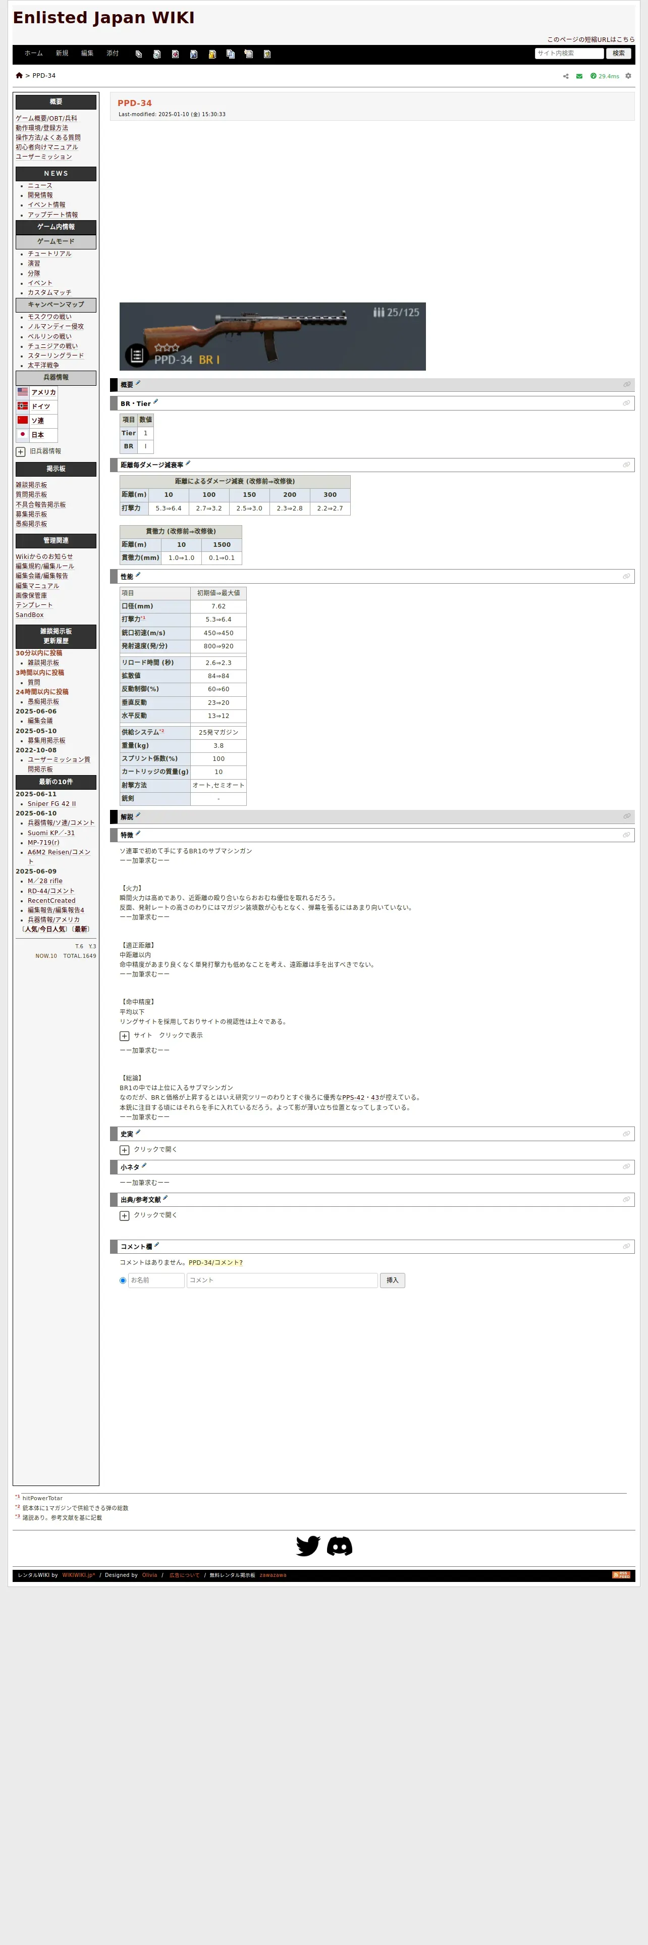Click the share icon near breadcrumb
Image resolution: width=648 pixels, height=1945 pixels.
pyautogui.click(x=566, y=76)
